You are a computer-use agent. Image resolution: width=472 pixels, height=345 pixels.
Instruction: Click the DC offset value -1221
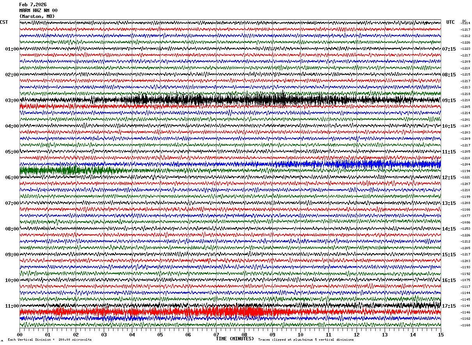click(x=465, y=178)
